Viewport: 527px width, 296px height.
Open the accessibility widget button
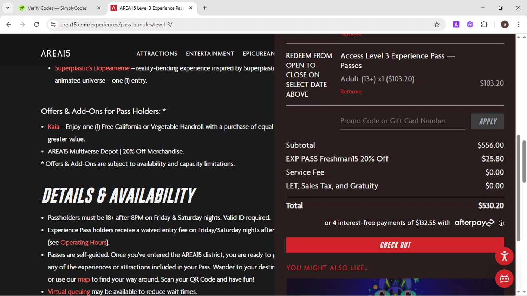[504, 256]
